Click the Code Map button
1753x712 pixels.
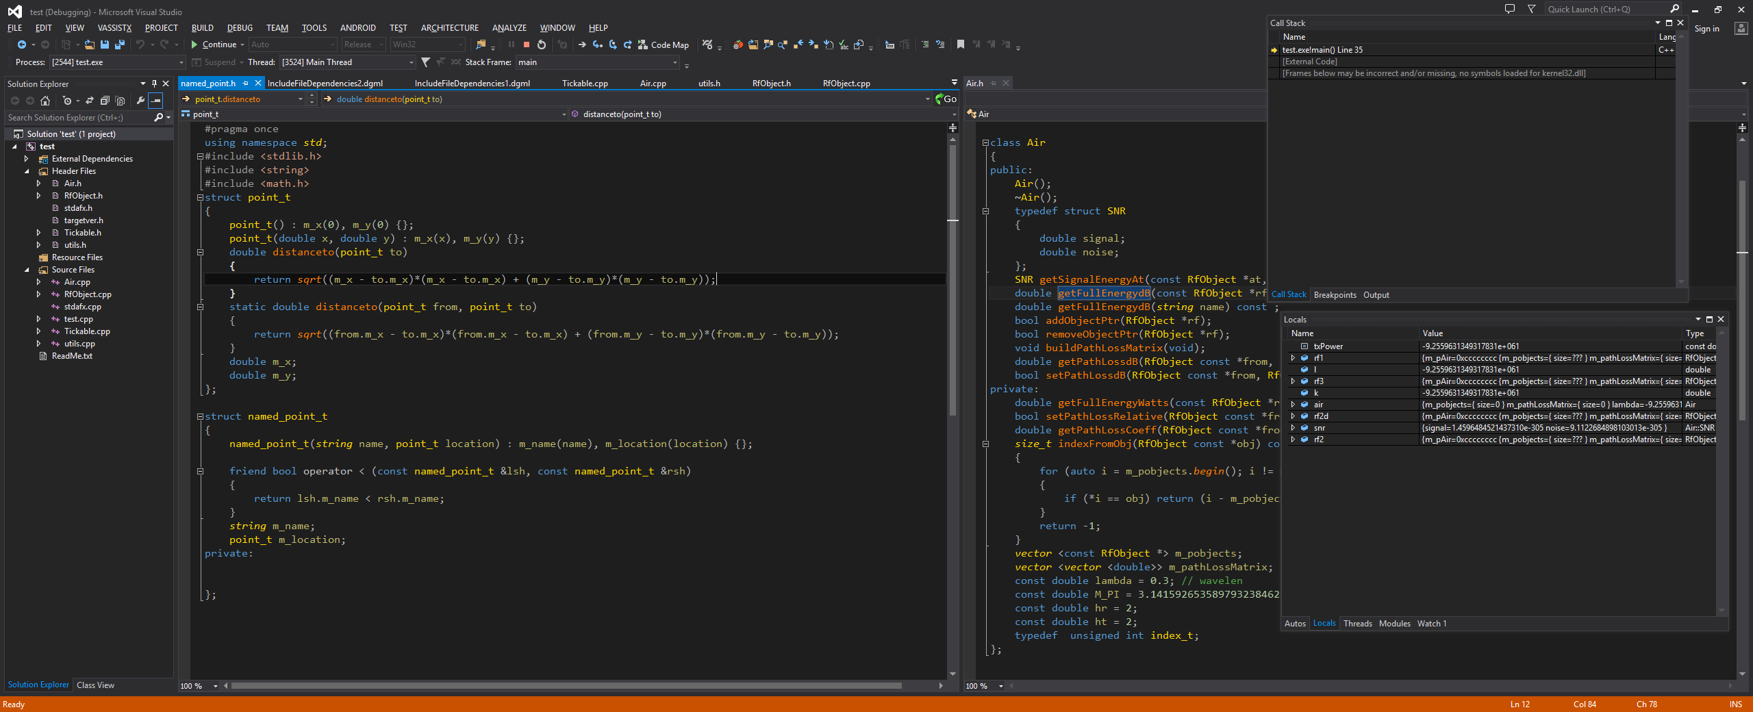[663, 44]
